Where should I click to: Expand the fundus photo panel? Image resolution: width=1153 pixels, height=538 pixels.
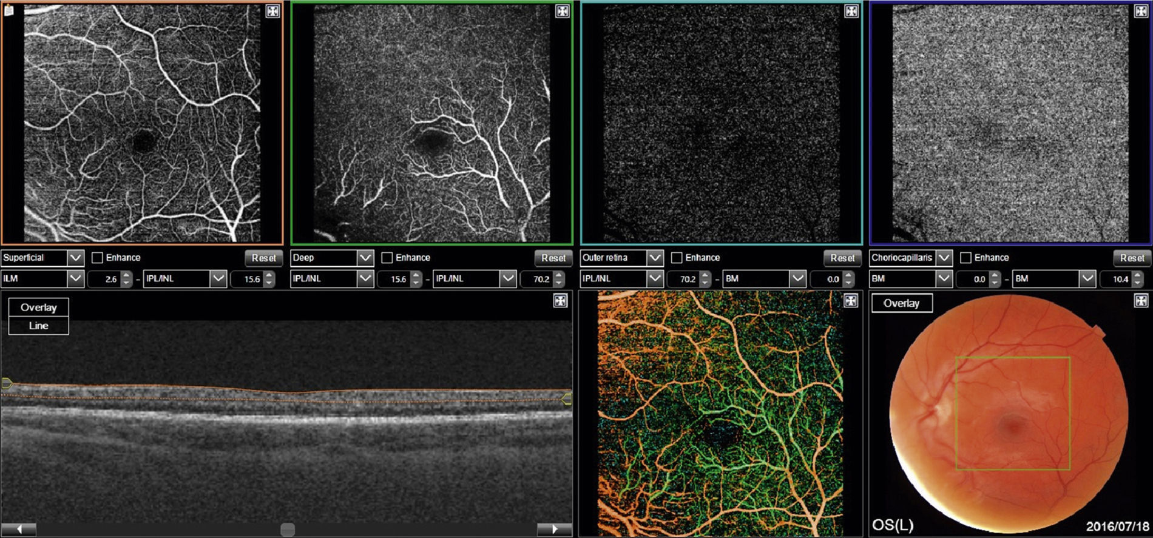click(x=1141, y=301)
